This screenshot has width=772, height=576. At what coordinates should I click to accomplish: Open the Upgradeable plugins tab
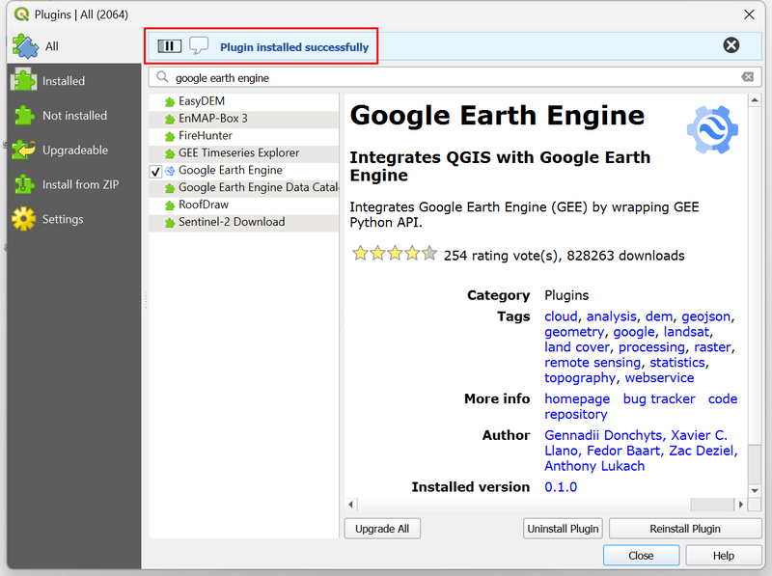pos(74,150)
